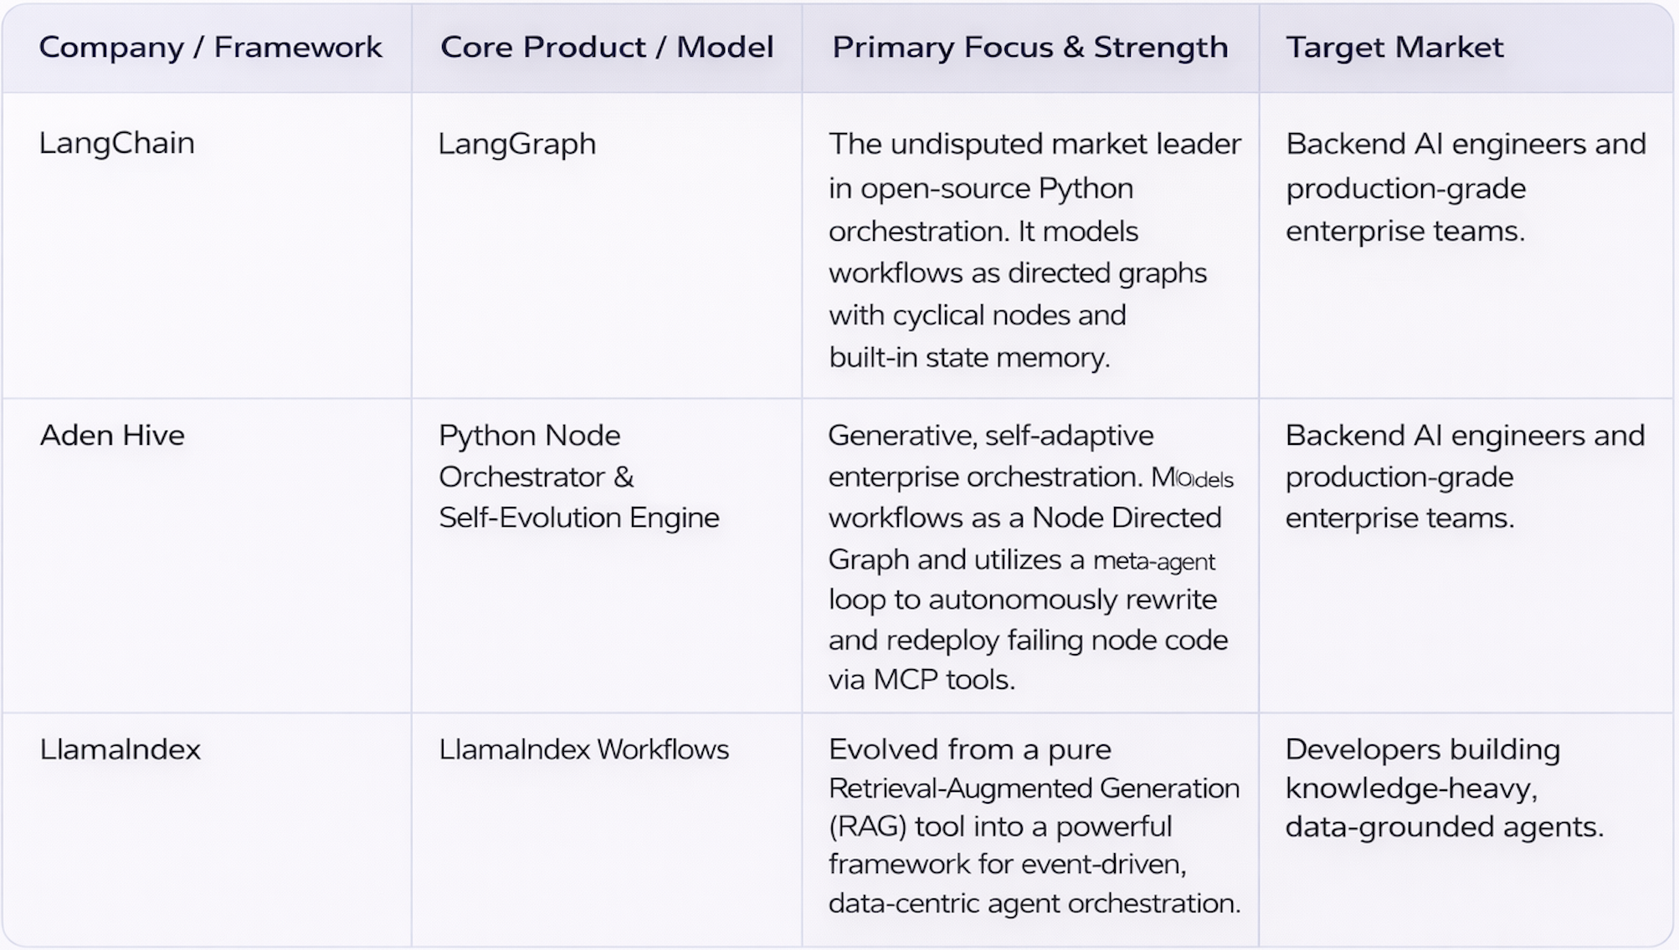Click the LlamaIndex company cell

click(120, 749)
